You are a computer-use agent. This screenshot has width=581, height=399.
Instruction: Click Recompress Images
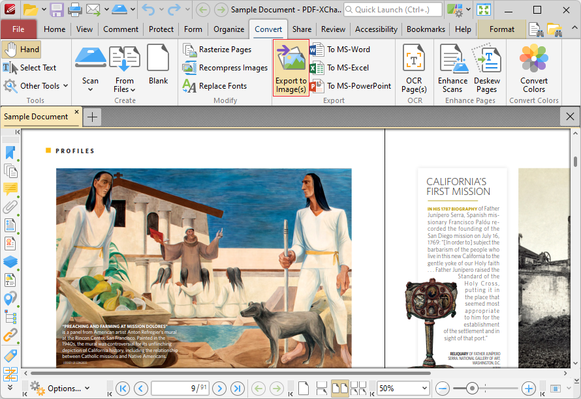(225, 68)
